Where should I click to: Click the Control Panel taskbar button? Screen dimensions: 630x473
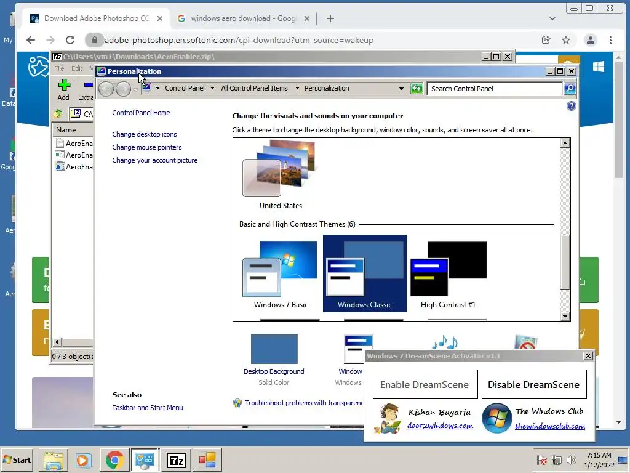coord(145,459)
